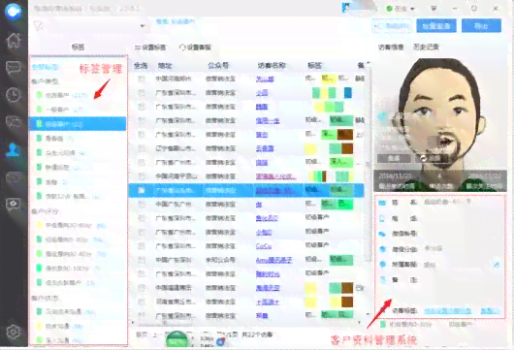Tick the checkbox of the 河南省商丘市 row

142,302
